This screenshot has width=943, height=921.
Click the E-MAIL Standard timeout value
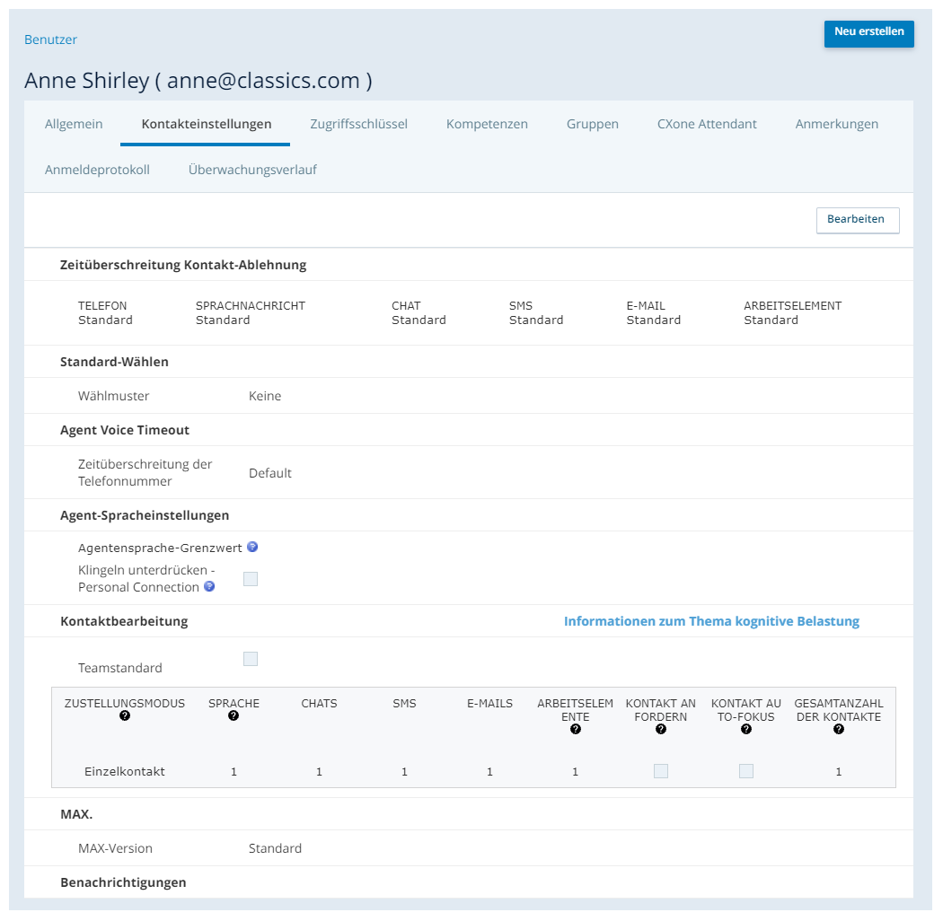point(653,320)
